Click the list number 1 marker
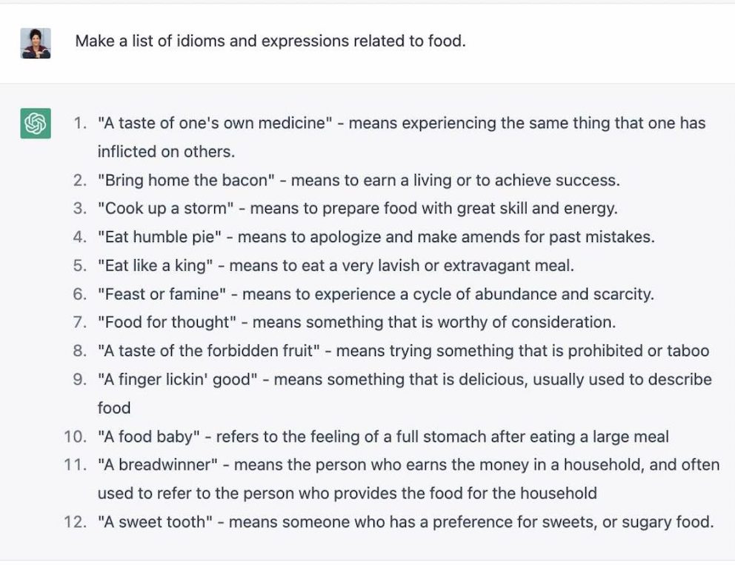This screenshot has height=565, width=735. [80, 123]
